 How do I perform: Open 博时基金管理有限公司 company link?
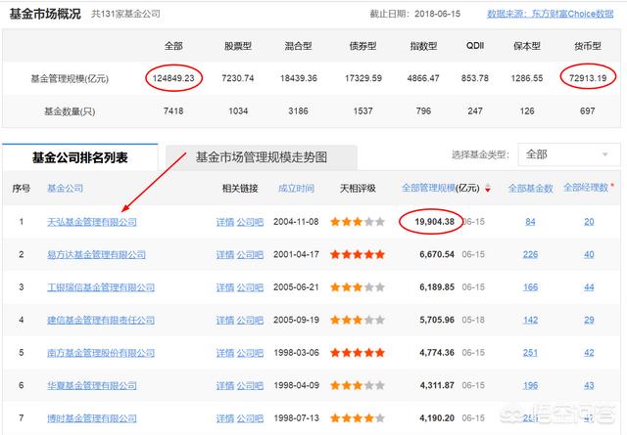[x=91, y=418]
